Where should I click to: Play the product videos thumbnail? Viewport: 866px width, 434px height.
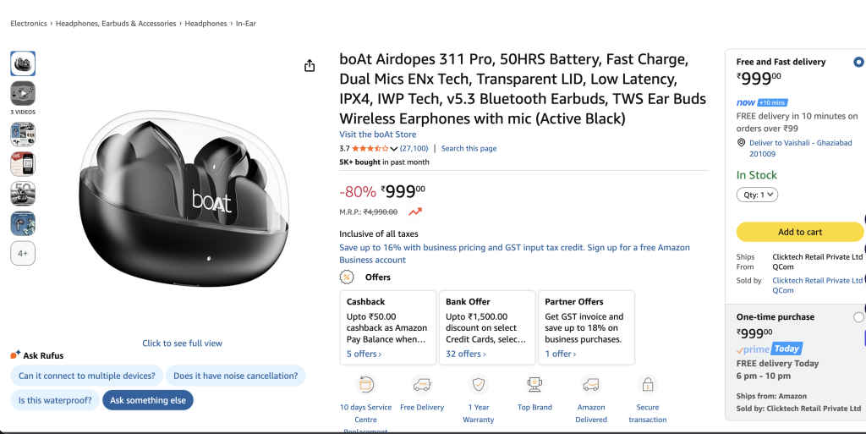tap(23, 93)
